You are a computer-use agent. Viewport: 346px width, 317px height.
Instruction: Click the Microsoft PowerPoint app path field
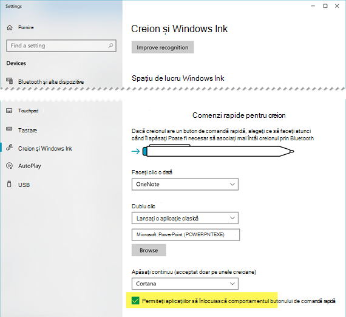pos(186,234)
